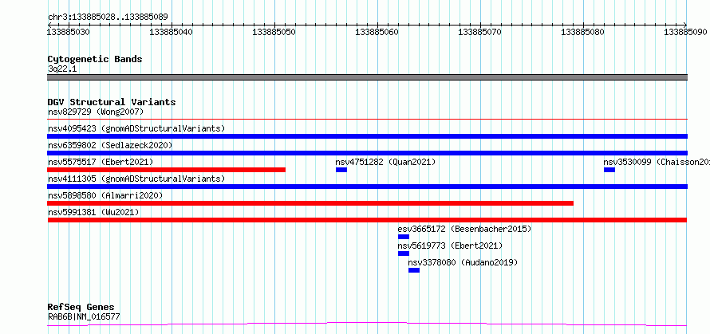Click ruler position 133885040
This screenshot has width=710, height=334.
click(x=172, y=32)
